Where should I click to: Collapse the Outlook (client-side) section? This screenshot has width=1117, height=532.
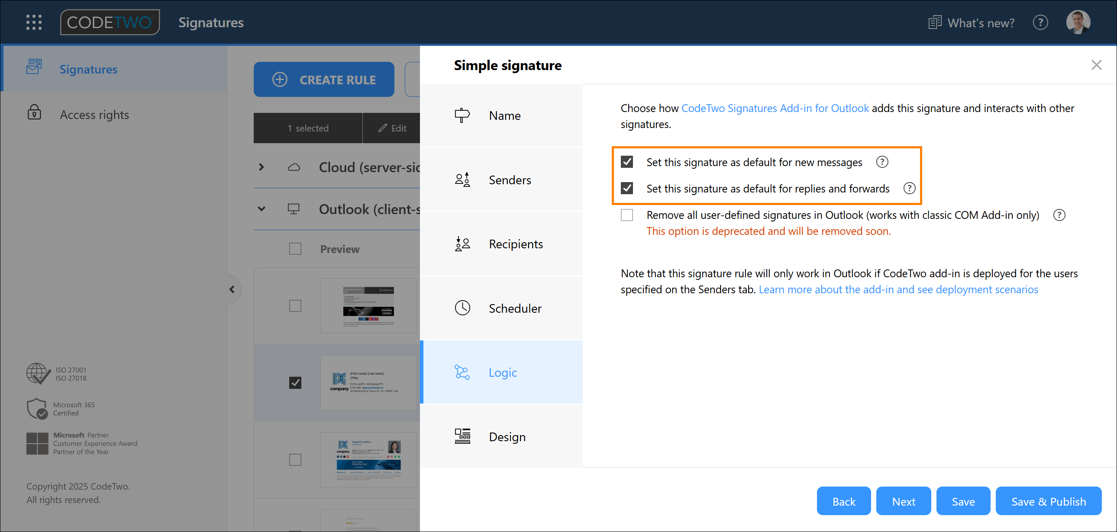(x=261, y=209)
